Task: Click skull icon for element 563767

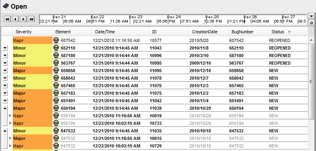Action: point(56,63)
